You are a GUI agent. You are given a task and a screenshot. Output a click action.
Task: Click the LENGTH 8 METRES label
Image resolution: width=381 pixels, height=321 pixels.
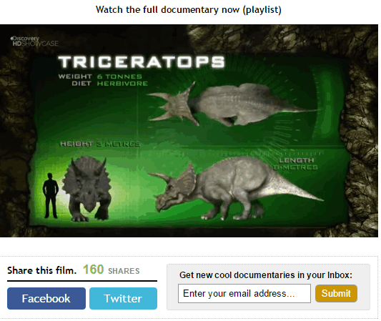(296, 164)
